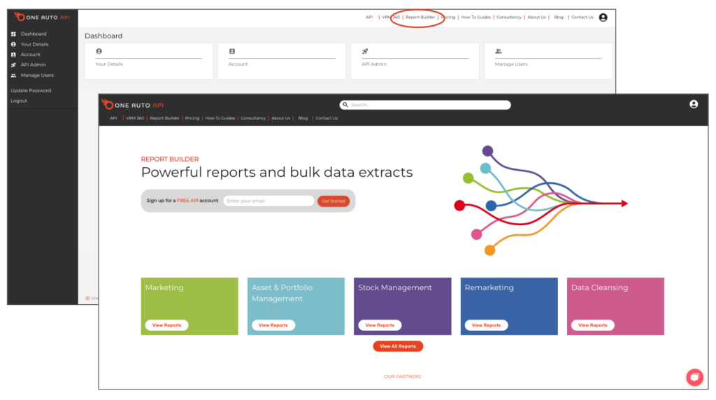
Task: Click the search magnifier icon
Action: pos(345,105)
